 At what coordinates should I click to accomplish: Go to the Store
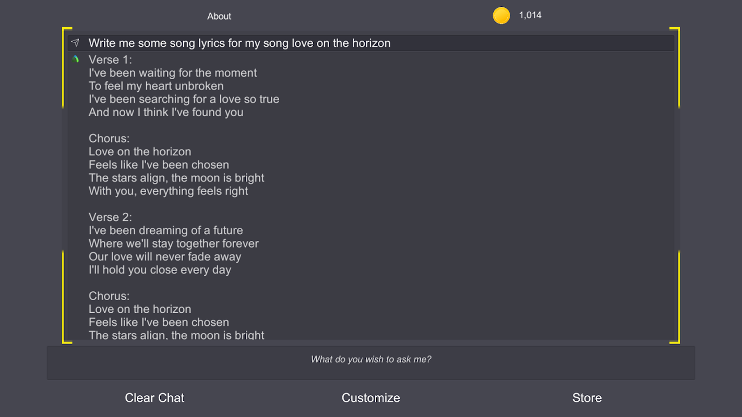(x=587, y=398)
